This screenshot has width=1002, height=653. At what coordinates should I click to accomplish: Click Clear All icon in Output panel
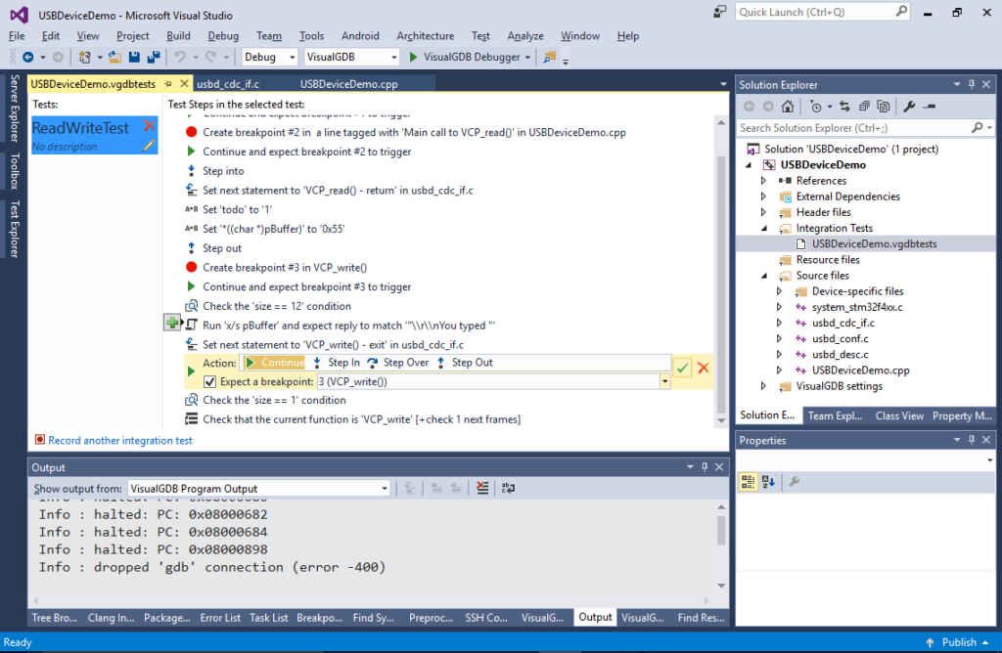pos(482,489)
